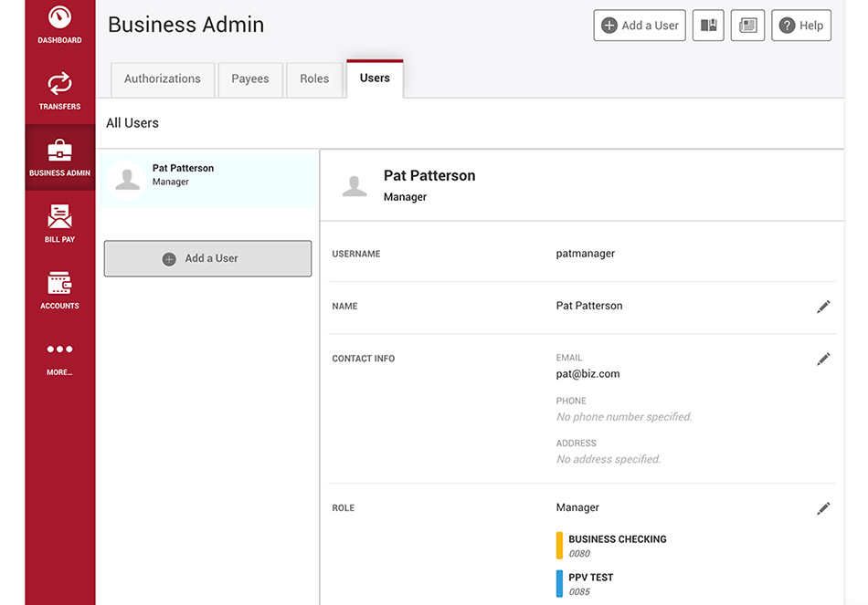Open the Dashboard from the sidebar
The height and width of the screenshot is (605, 868).
59,26
